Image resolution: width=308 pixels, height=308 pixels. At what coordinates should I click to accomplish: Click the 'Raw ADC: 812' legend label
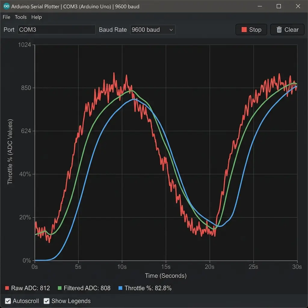click(30, 288)
